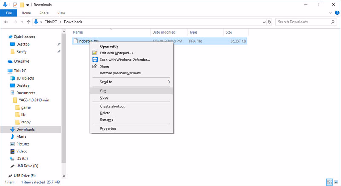The height and width of the screenshot is (186, 341).
Task: Click New Folder icon in title bar
Action: pyautogui.click(x=22, y=5)
